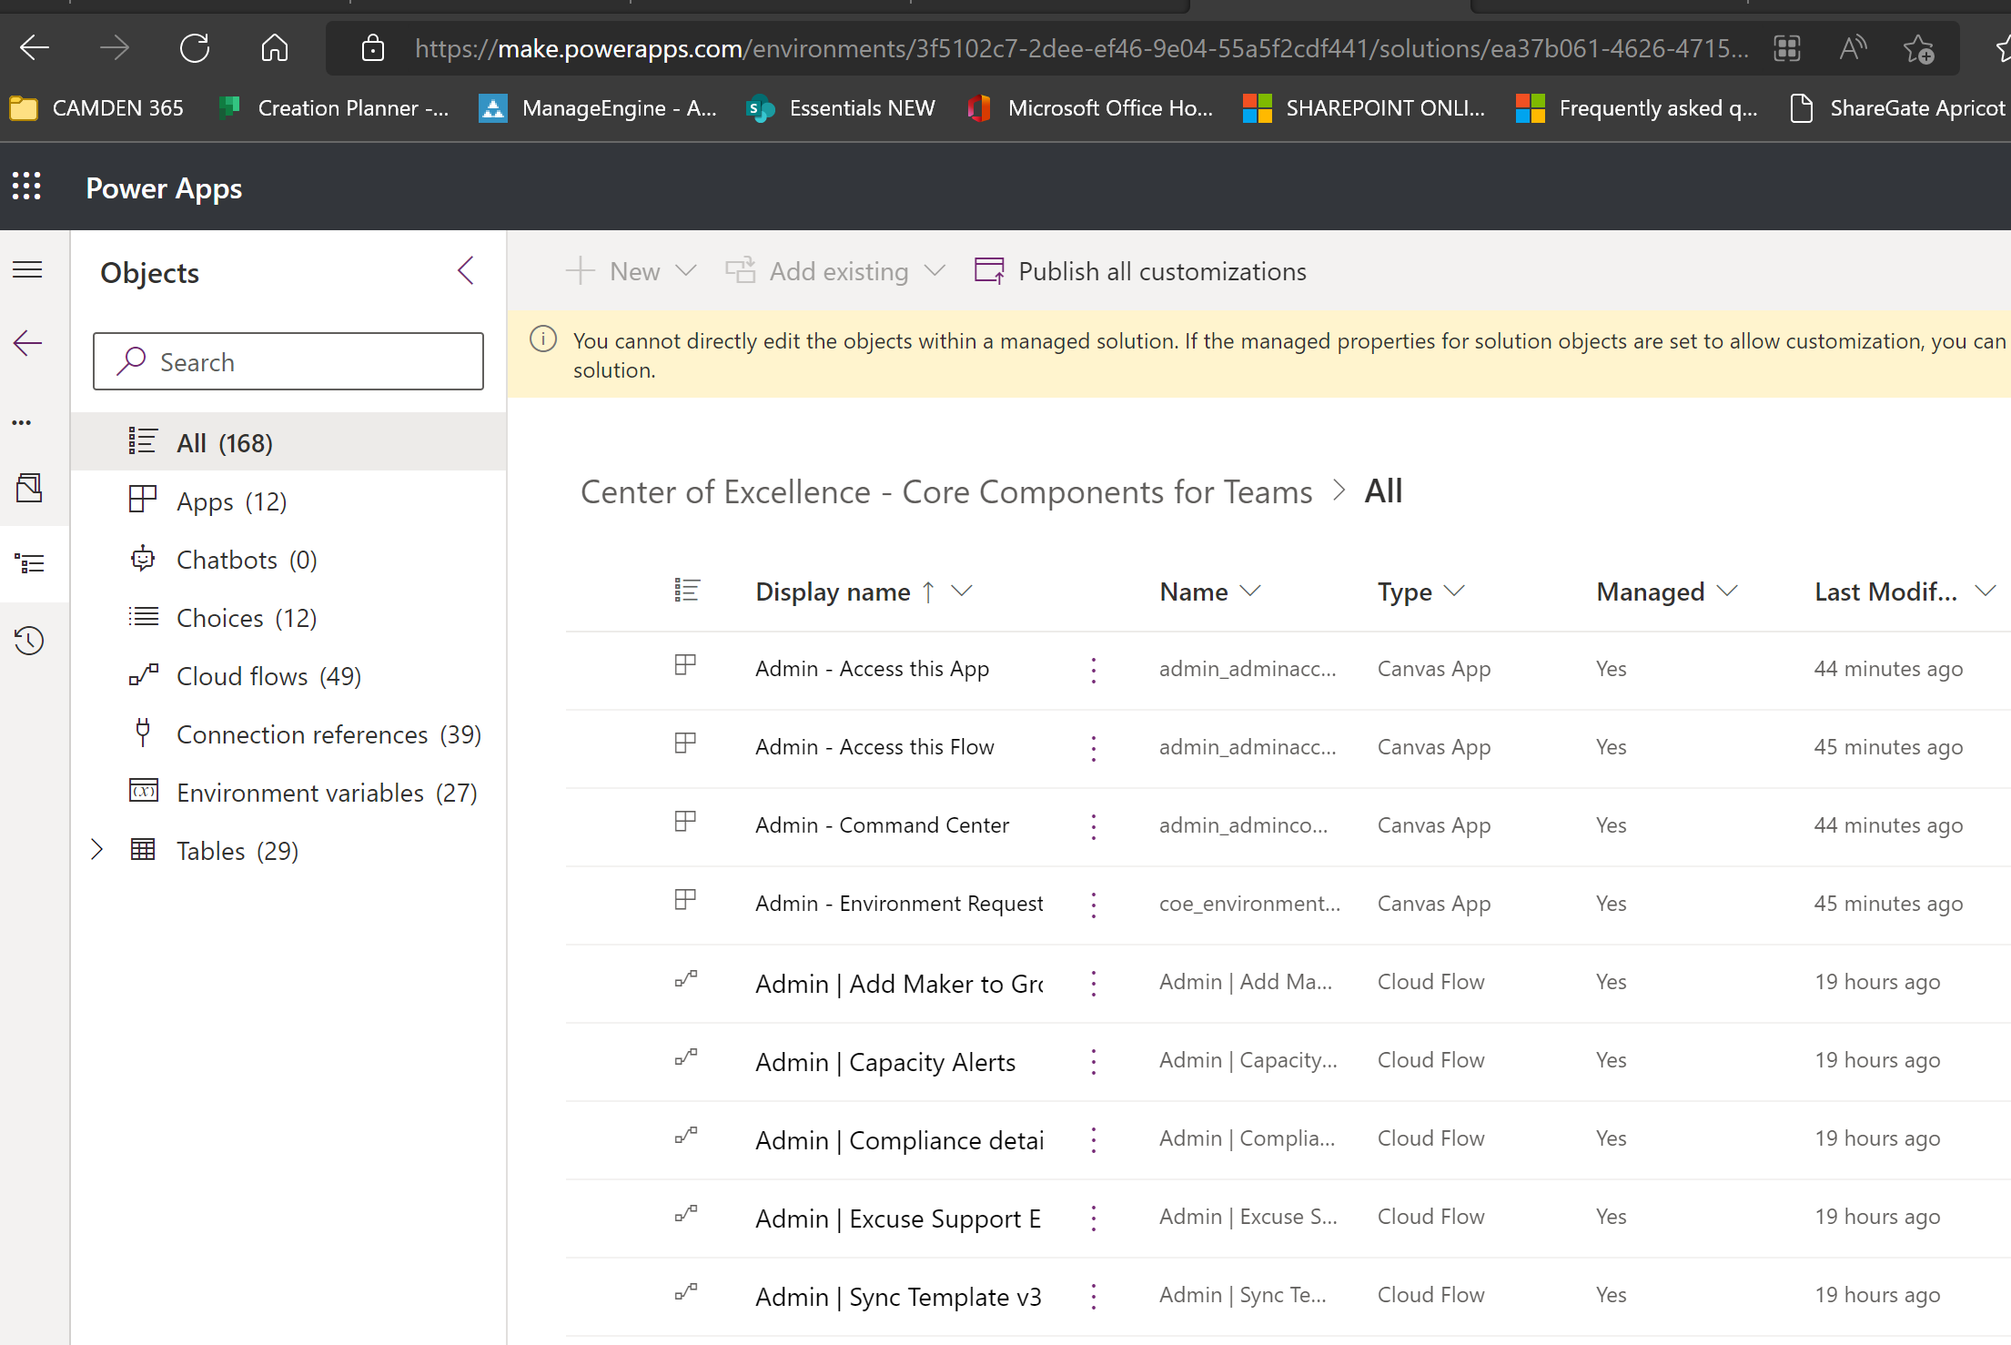The height and width of the screenshot is (1345, 2011).
Task: Click the back arrow in the left rail
Action: click(26, 342)
